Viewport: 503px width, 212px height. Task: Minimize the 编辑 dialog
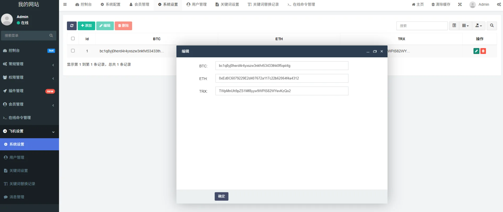[368, 52]
